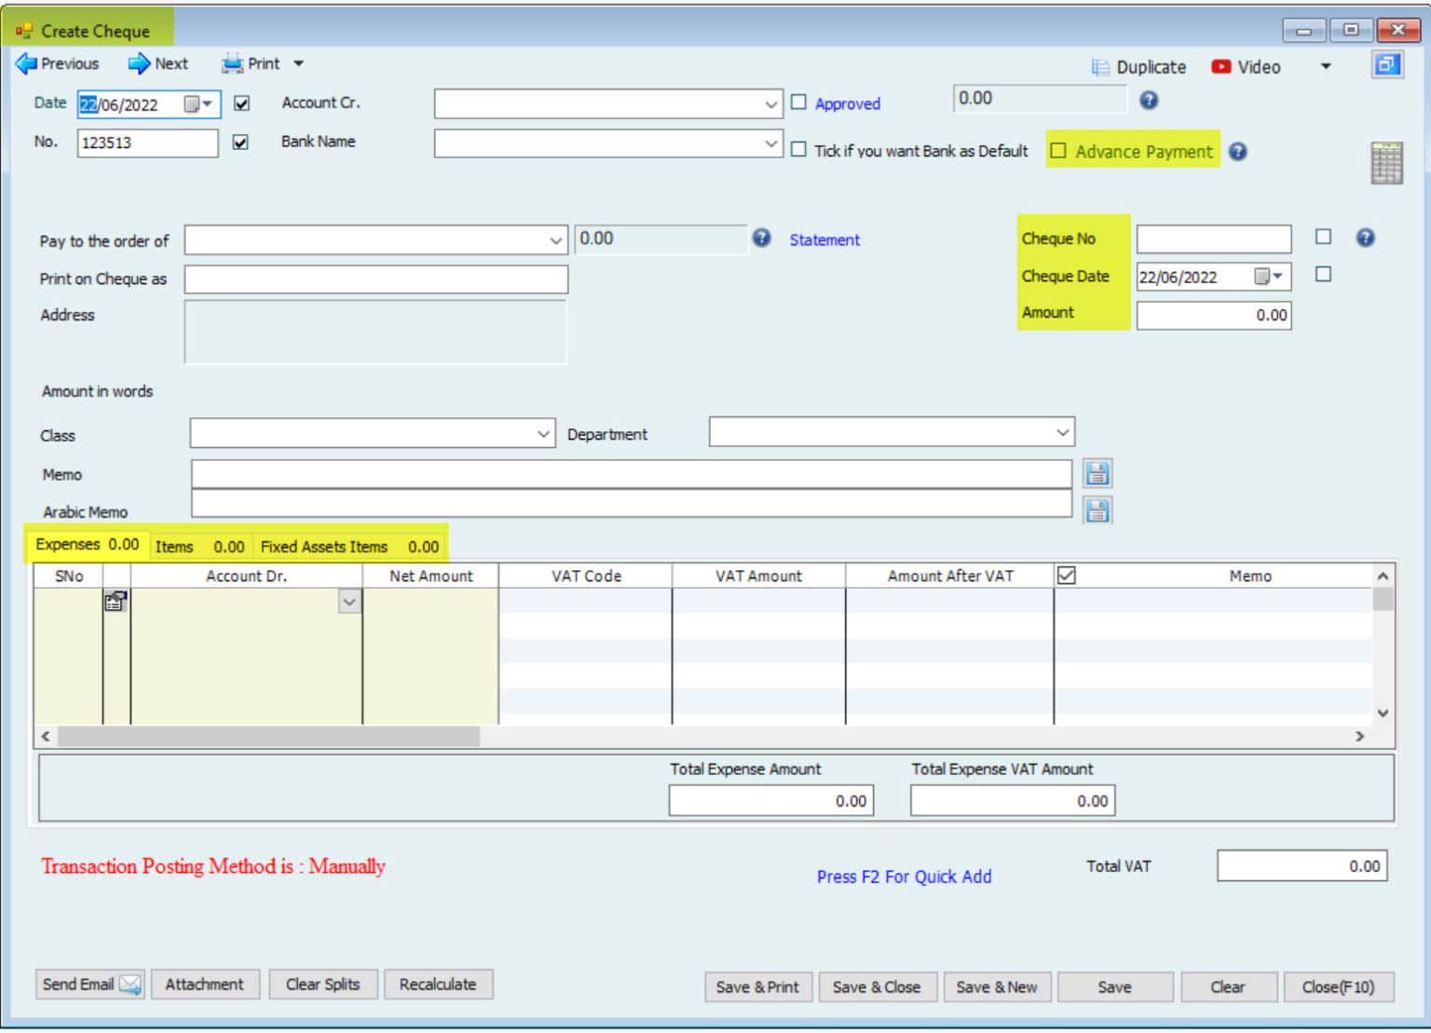Open help icon next to Statement
Screen dimensions: 1431x1033
click(x=761, y=238)
